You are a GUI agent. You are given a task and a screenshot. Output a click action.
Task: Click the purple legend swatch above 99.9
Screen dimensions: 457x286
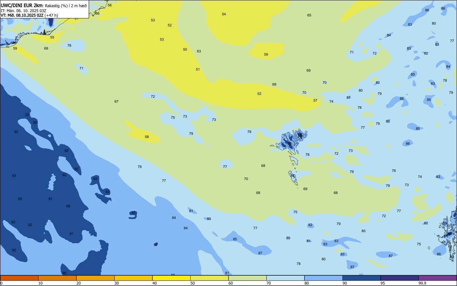click(437, 278)
